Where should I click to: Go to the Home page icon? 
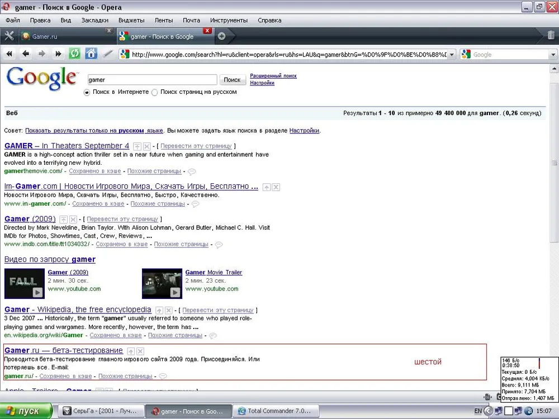[x=91, y=54]
